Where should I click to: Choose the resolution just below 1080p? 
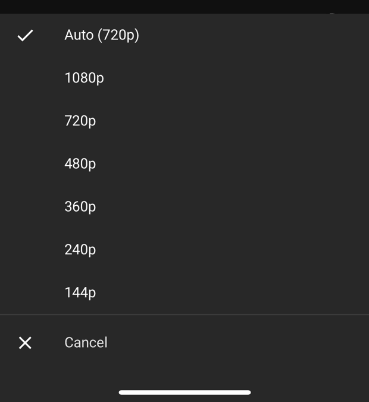click(x=80, y=121)
